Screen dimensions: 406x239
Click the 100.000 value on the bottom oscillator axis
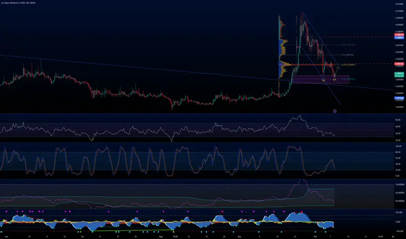tap(399, 212)
